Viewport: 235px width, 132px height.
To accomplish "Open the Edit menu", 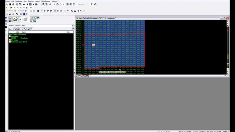I will pyautogui.click(x=12, y=1).
